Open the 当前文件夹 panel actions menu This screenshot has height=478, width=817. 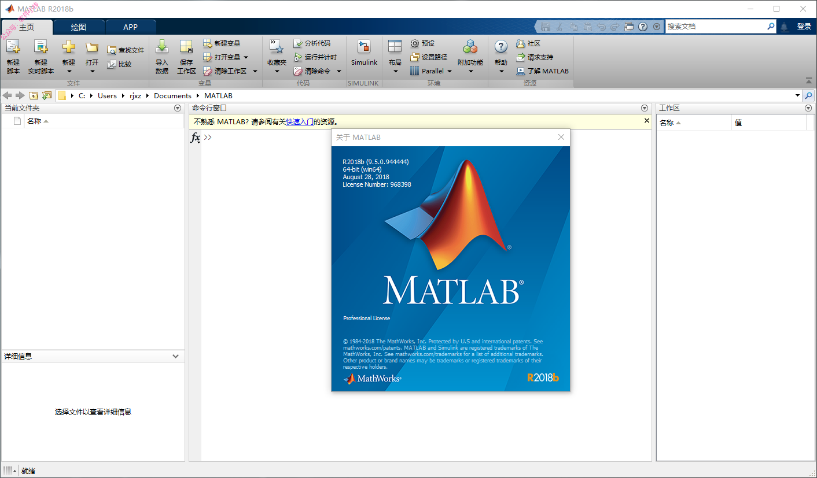[x=178, y=108]
